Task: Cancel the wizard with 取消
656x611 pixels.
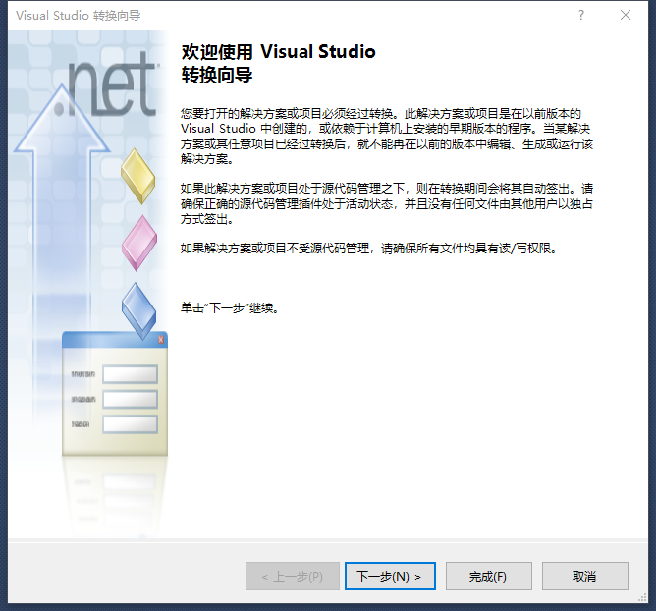Action: click(x=585, y=577)
